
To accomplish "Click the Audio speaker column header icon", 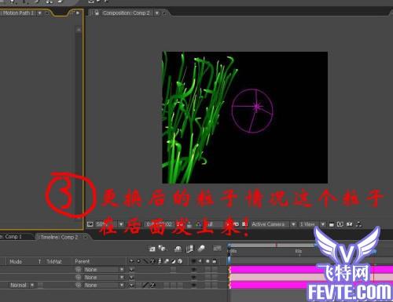I will (200, 261).
